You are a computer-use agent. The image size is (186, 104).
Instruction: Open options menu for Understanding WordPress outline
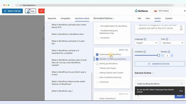[182, 83]
